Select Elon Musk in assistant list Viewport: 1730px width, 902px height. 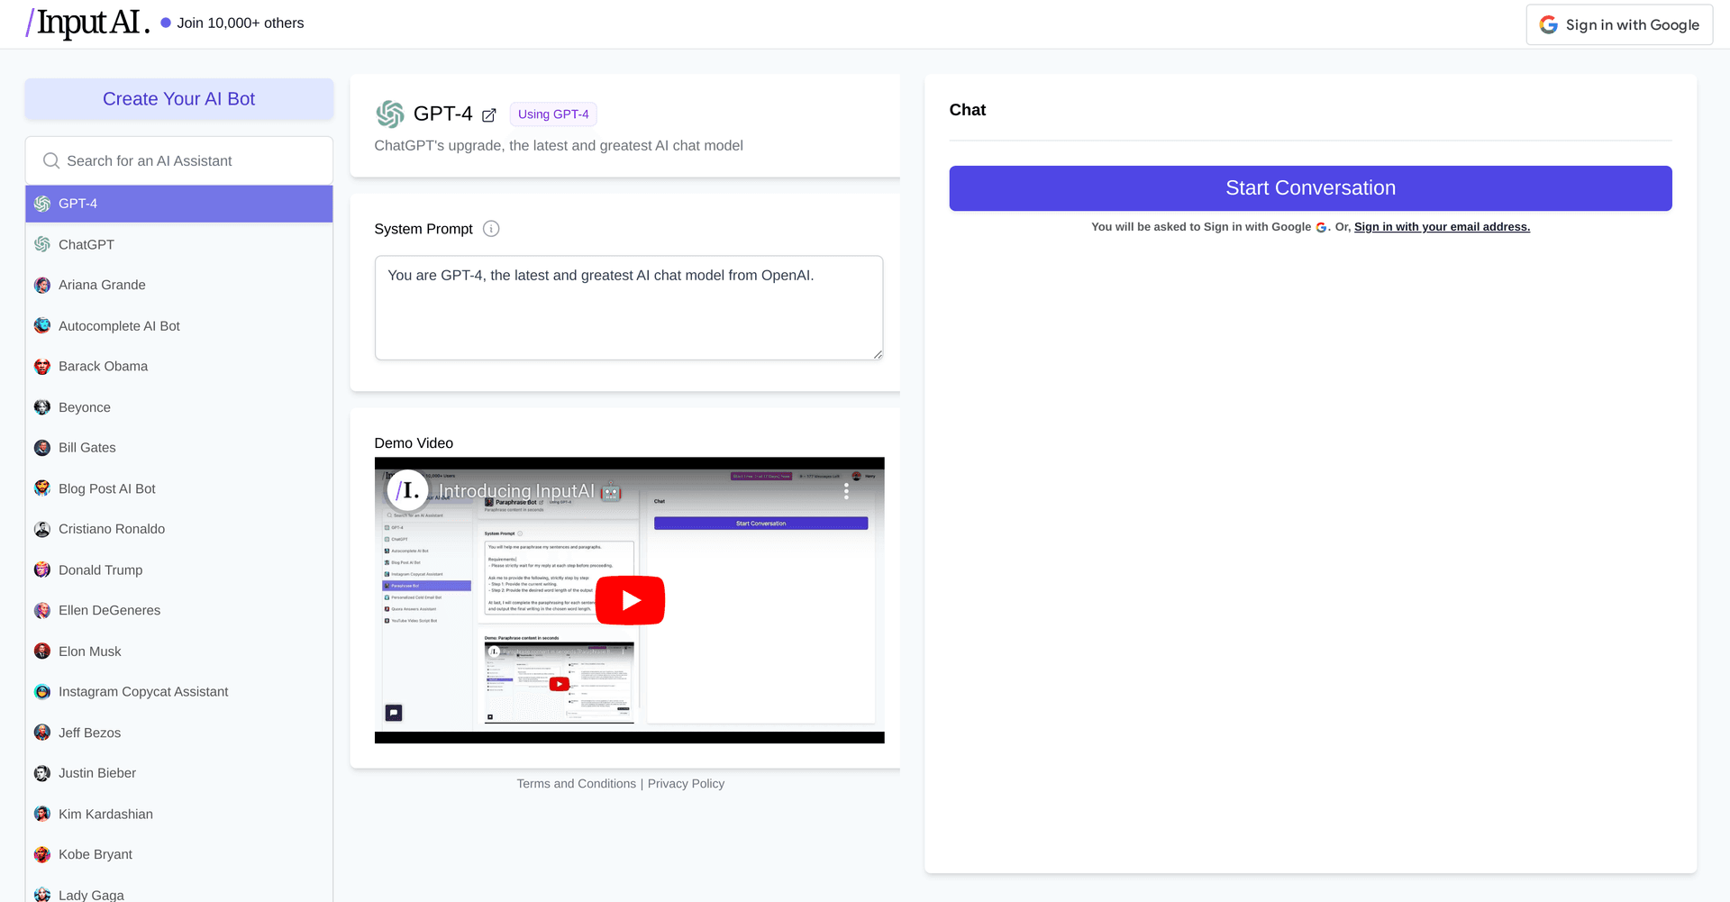[x=179, y=651]
